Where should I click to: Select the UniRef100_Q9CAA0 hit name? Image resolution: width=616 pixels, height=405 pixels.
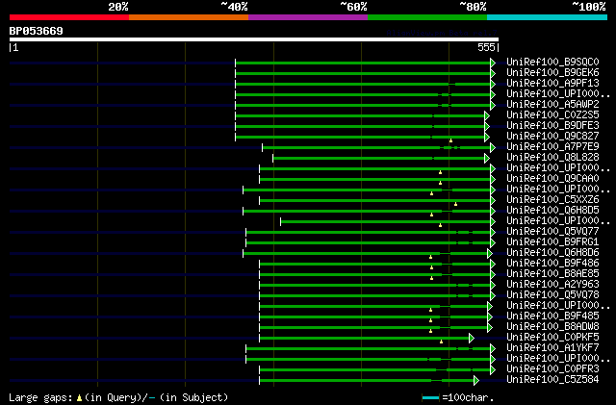click(552, 179)
